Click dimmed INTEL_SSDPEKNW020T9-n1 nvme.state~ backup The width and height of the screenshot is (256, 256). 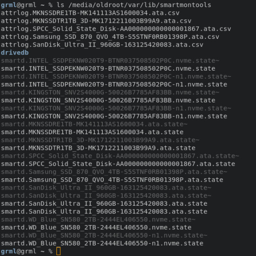coord(116,77)
